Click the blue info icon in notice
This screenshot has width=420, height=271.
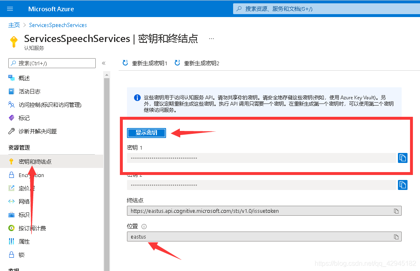[137, 98]
